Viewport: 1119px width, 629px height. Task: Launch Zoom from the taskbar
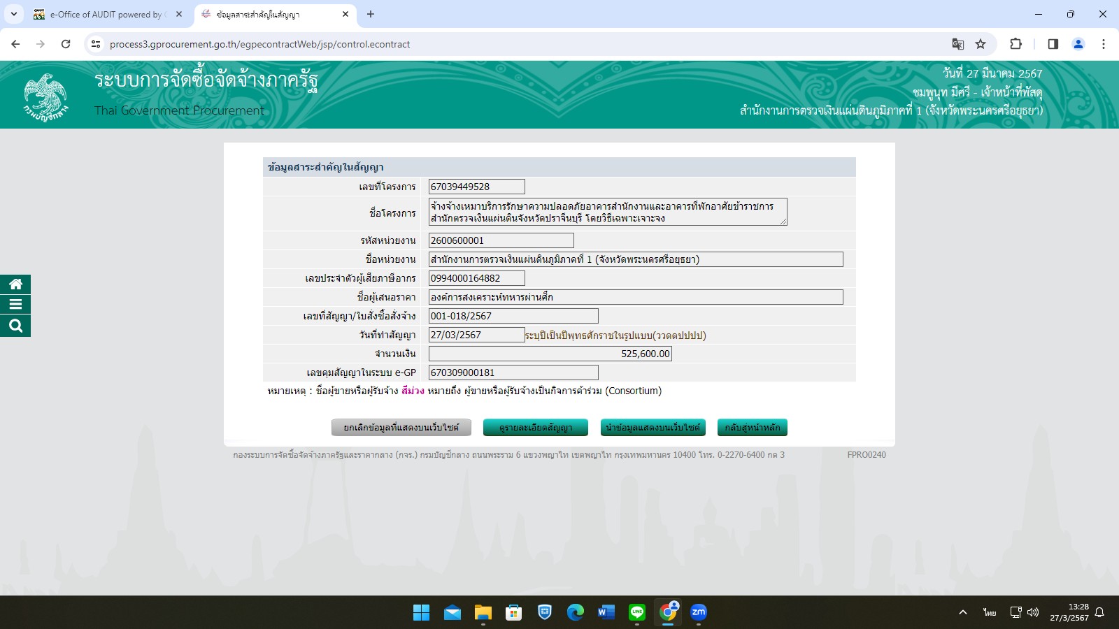698,612
